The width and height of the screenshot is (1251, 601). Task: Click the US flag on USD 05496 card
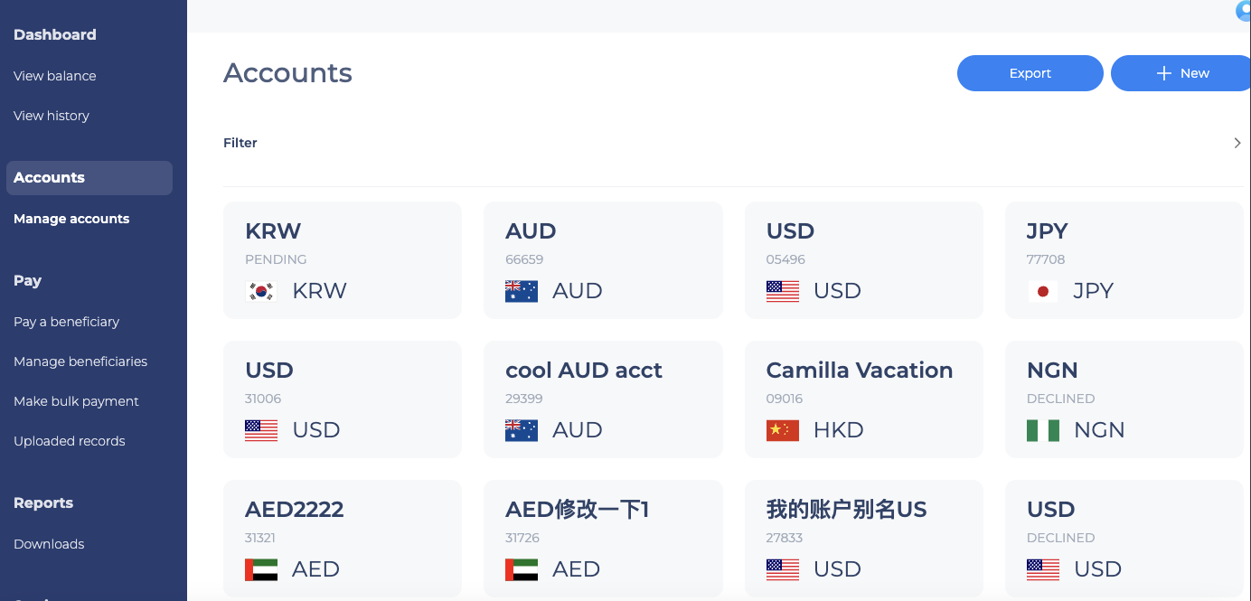tap(783, 291)
